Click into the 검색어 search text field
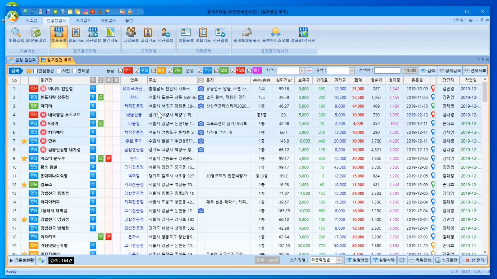 tap(387, 71)
